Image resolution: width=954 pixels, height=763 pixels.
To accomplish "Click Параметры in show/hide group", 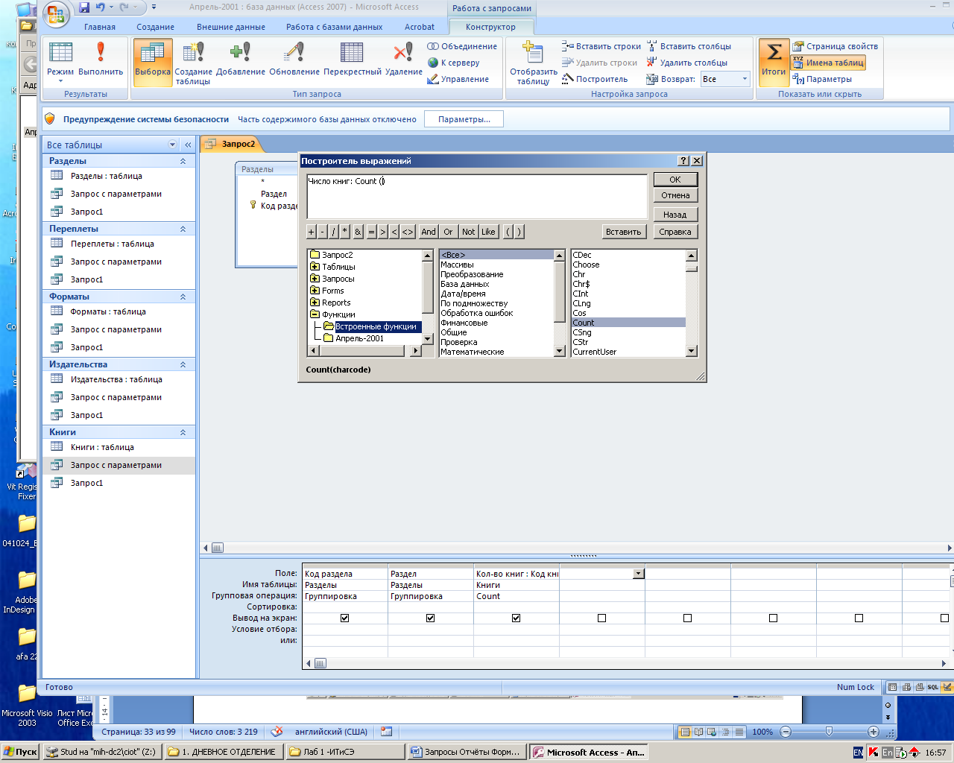I will [822, 79].
